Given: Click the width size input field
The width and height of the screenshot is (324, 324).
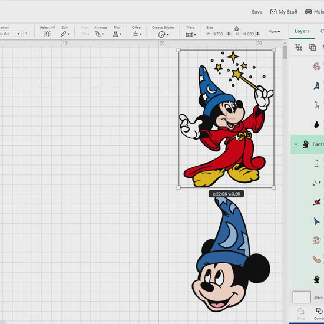Looking at the screenshot, I should (220, 34).
